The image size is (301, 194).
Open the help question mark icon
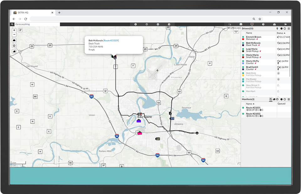pyautogui.click(x=263, y=24)
